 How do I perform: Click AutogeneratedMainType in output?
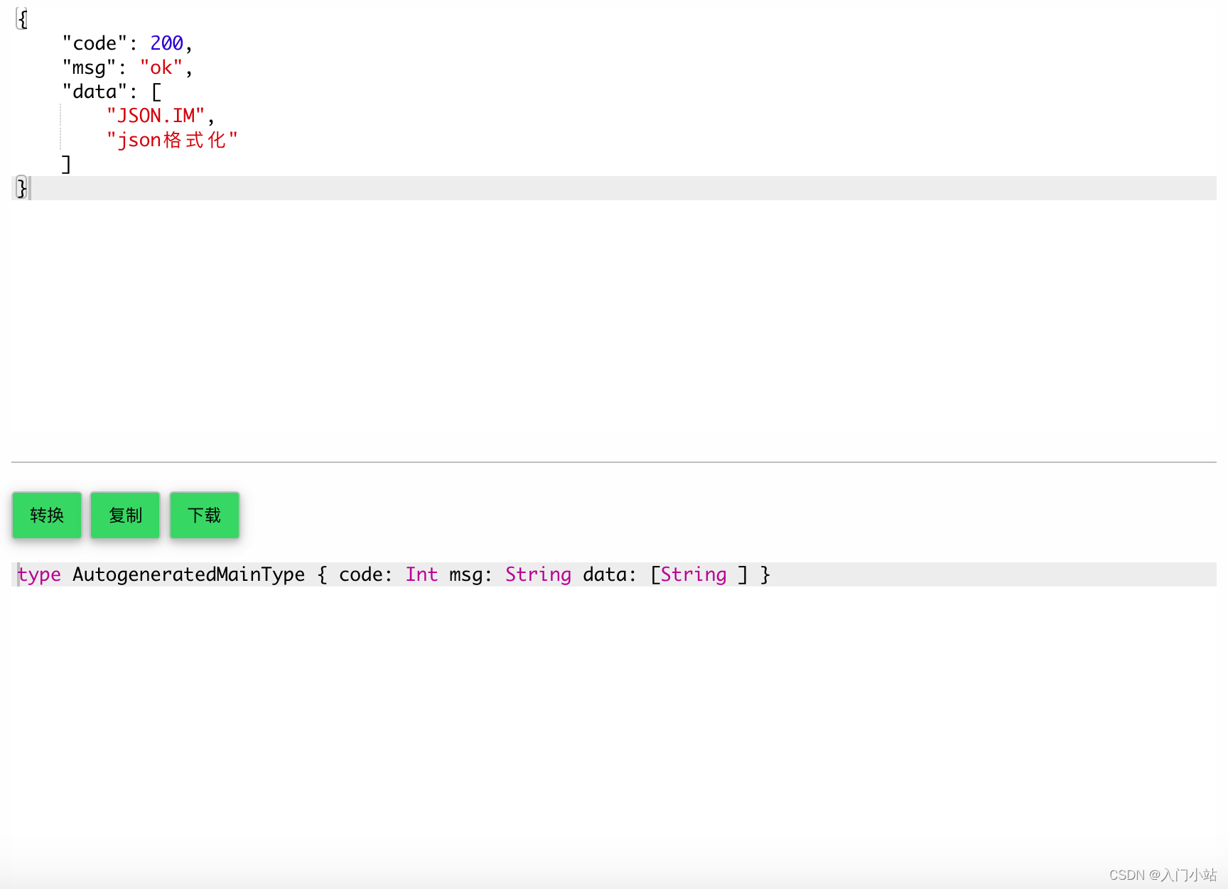pos(189,574)
